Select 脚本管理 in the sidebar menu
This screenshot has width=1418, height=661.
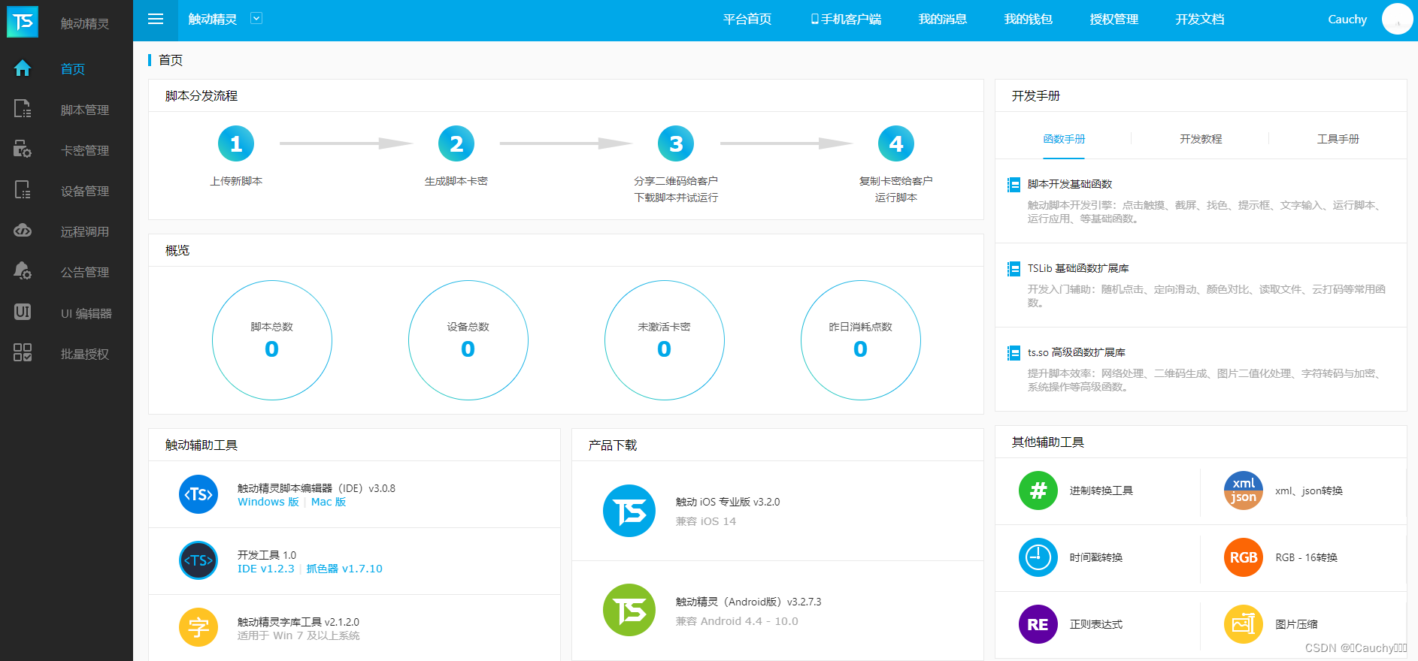point(85,110)
